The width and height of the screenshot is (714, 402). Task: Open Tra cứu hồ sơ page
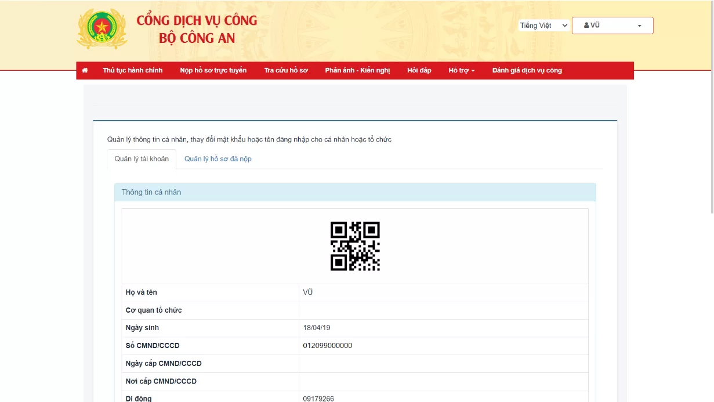coord(286,70)
